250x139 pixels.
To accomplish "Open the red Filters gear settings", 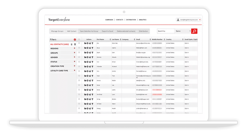I will pyautogui.click(x=75, y=40).
